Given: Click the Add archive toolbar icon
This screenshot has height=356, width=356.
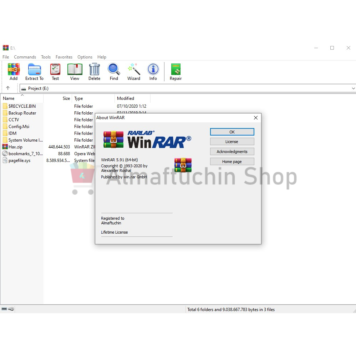Looking at the screenshot, I should (x=14, y=69).
